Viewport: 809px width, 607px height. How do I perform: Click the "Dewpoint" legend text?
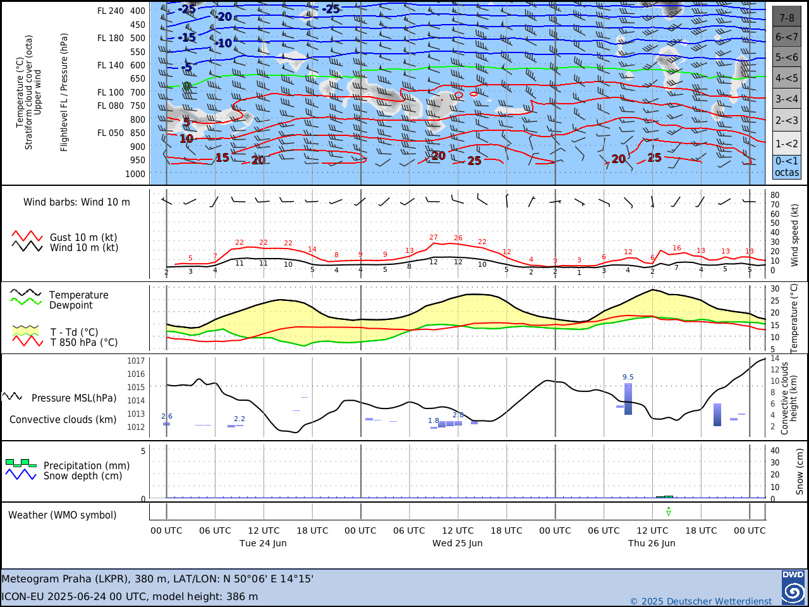tap(71, 305)
